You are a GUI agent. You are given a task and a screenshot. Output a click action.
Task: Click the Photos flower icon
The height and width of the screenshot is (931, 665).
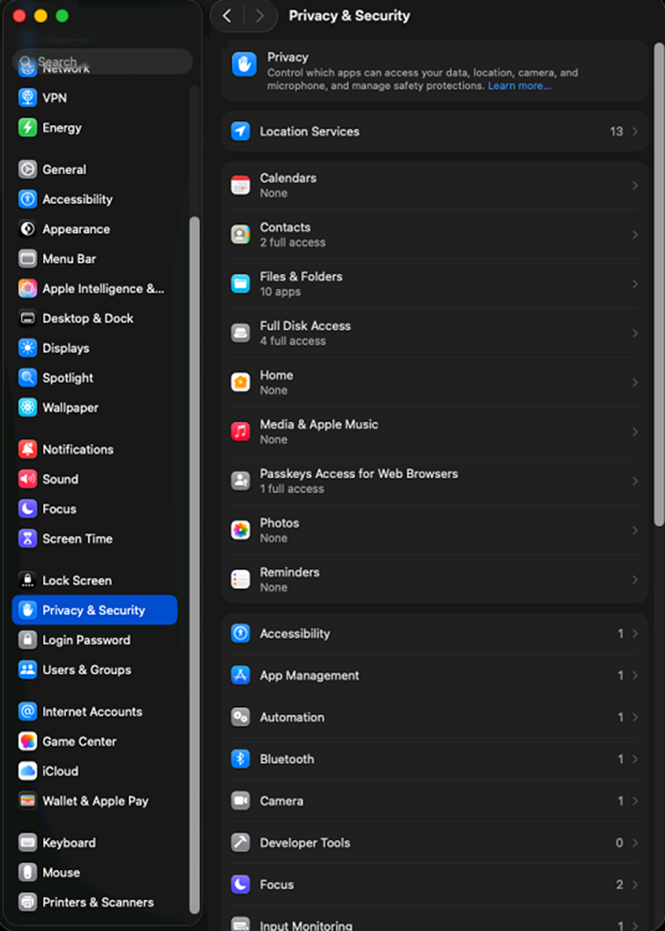[240, 531]
